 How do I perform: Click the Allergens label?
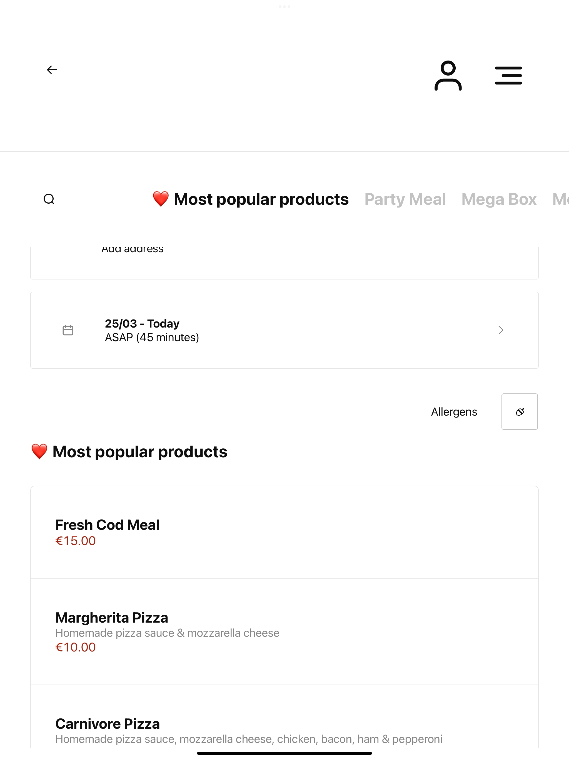[x=454, y=412]
